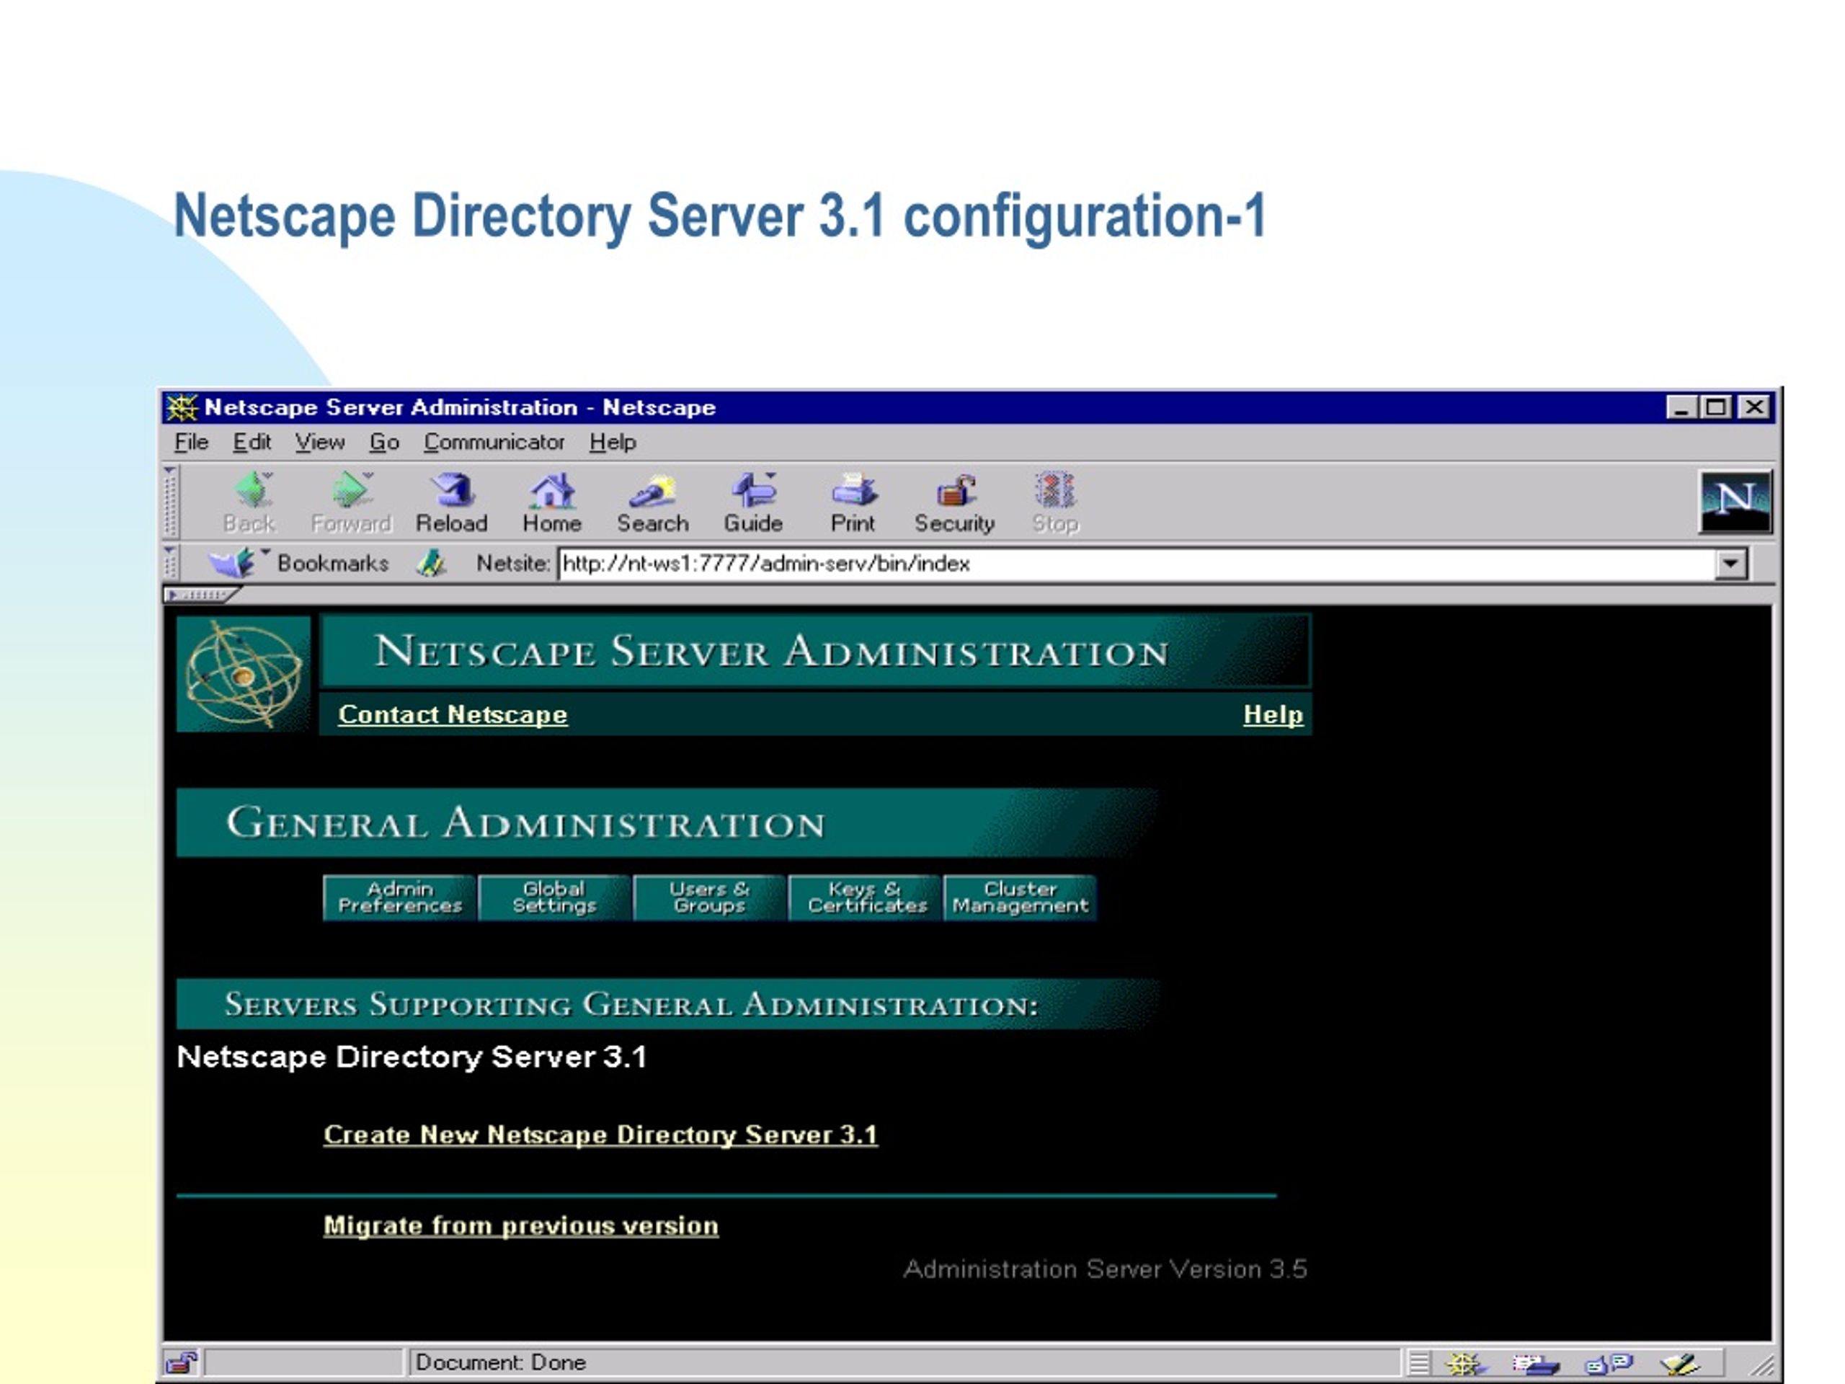Open the Global Settings tab

[x=555, y=897]
